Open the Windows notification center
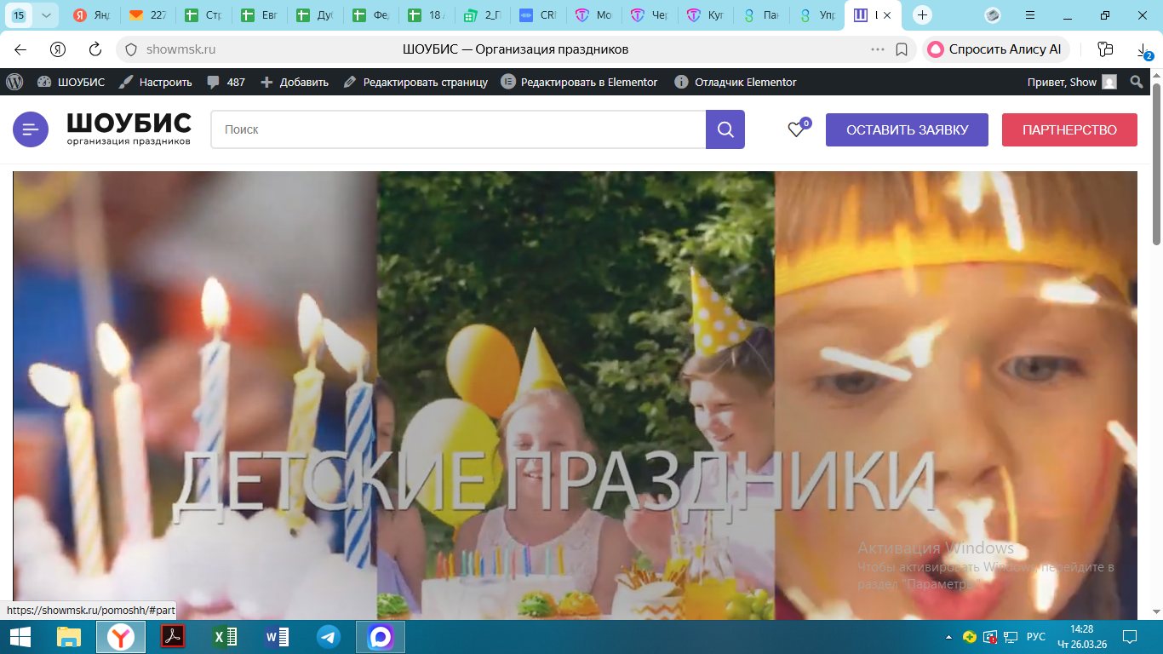This screenshot has height=654, width=1163. (x=1130, y=637)
